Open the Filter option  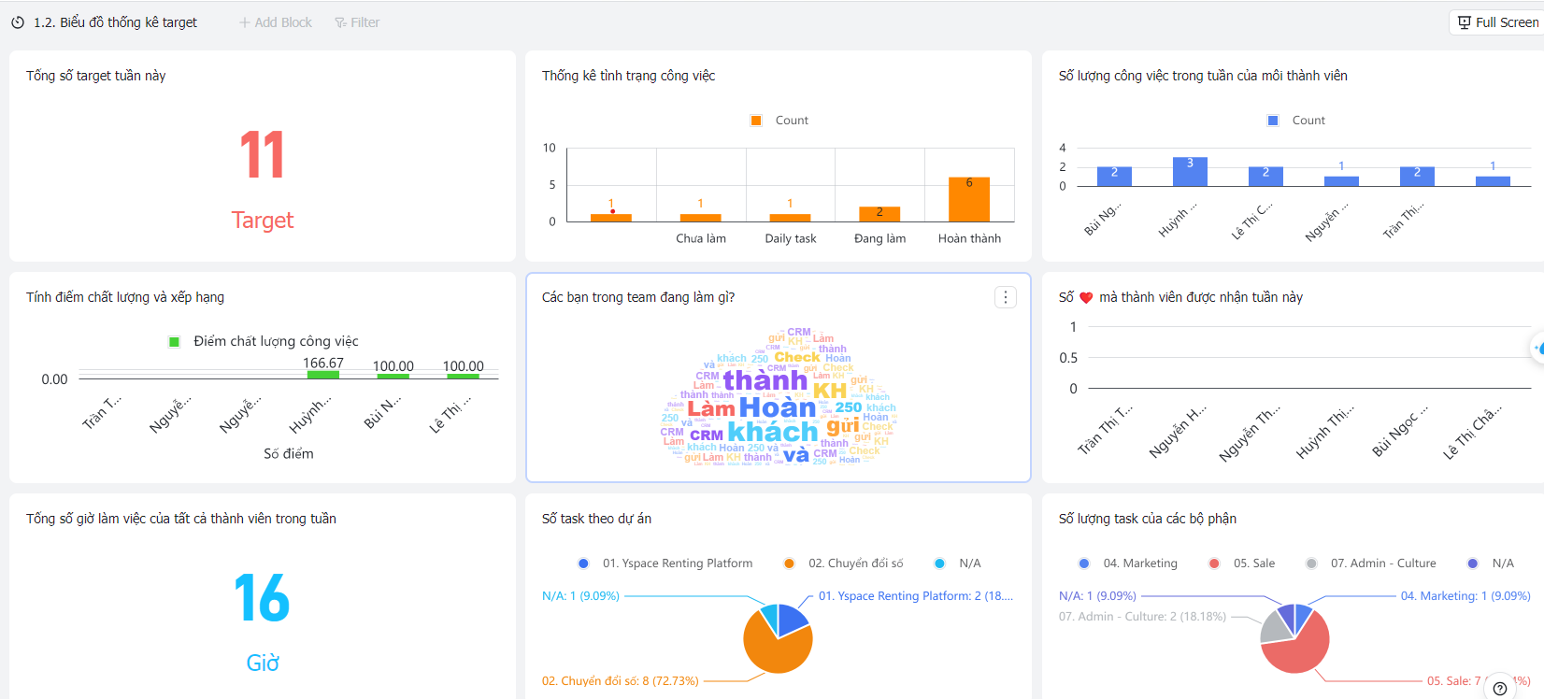357,22
